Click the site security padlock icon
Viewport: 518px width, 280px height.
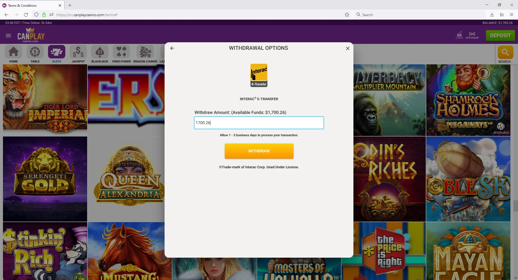pos(44,15)
